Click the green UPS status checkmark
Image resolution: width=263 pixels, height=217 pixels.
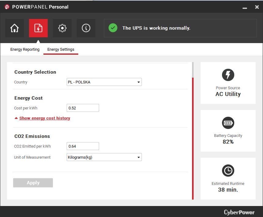click(113, 28)
